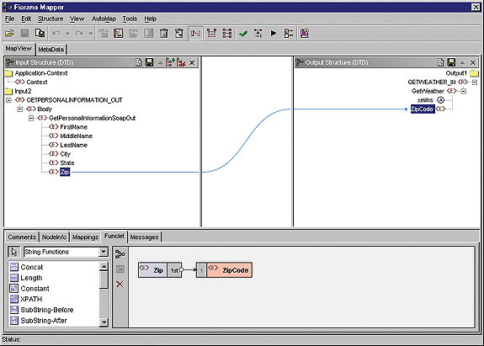The width and height of the screenshot is (484, 346).
Task: Close the Input Structure panel
Action: [192, 62]
